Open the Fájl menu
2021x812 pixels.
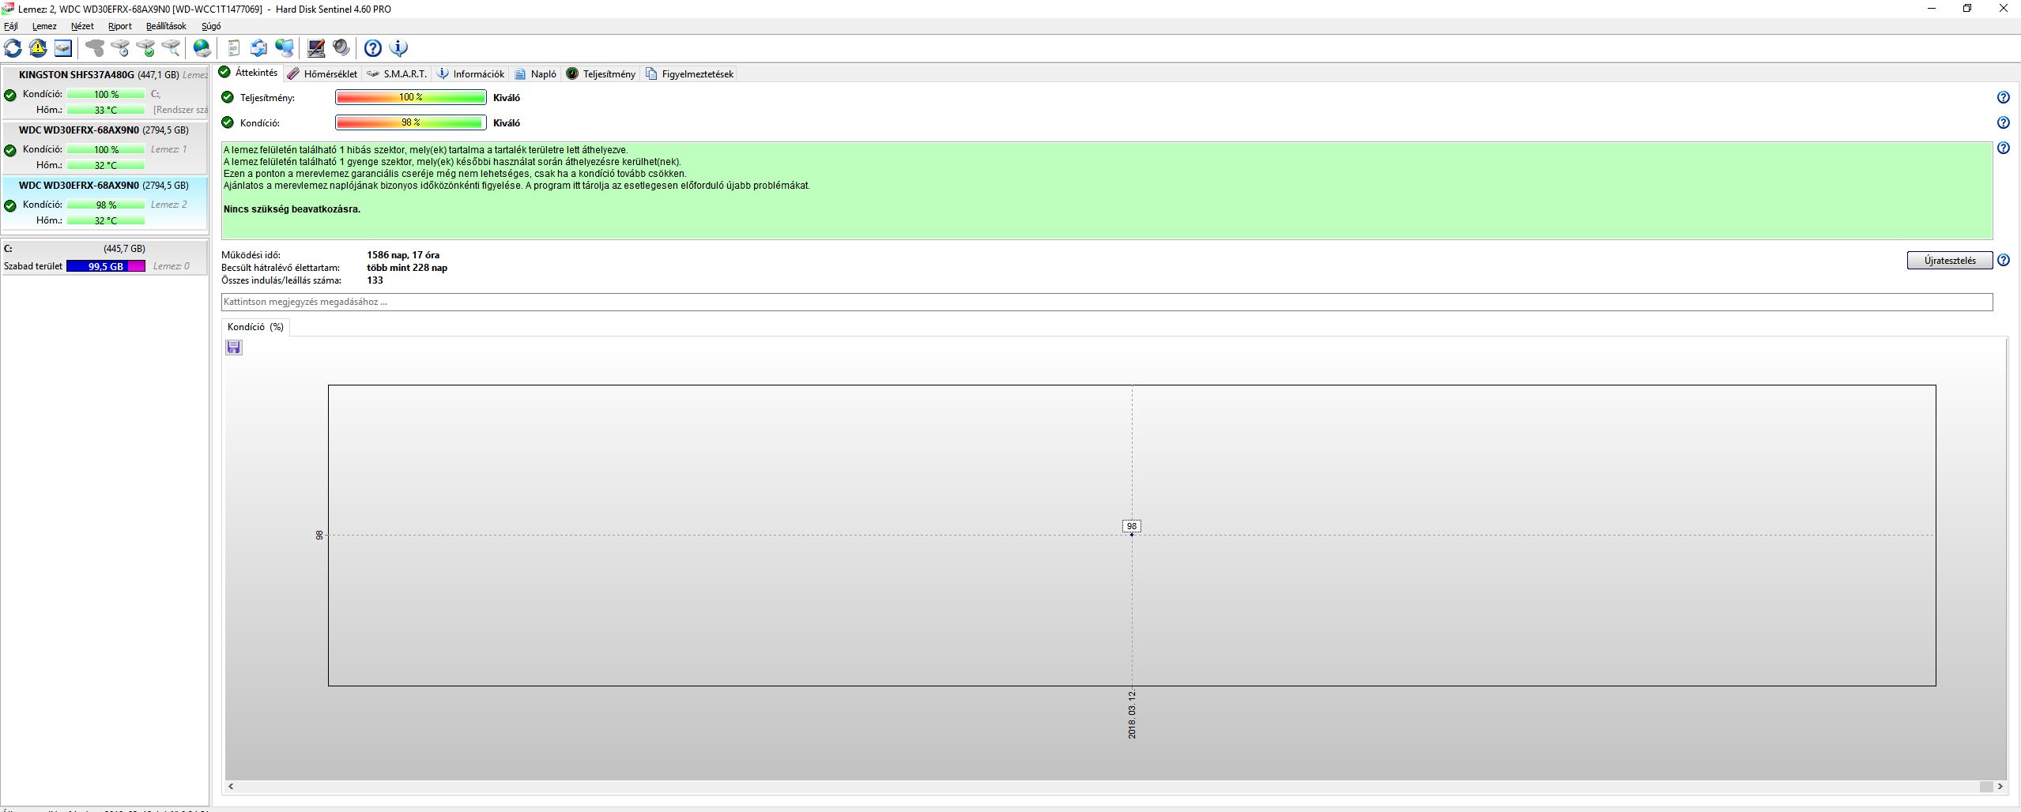coord(11,26)
